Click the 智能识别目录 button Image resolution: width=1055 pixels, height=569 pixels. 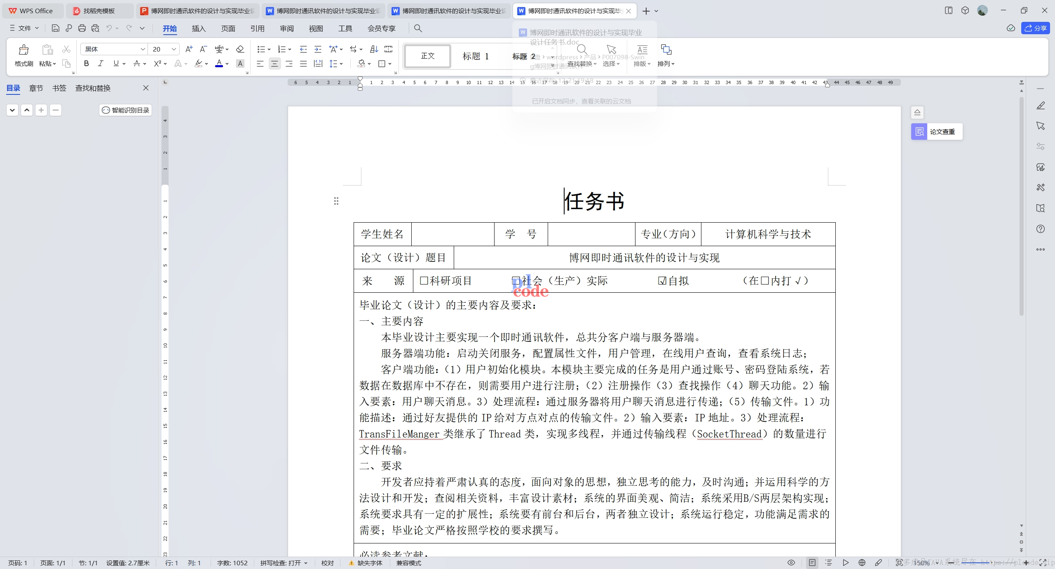pyautogui.click(x=125, y=110)
